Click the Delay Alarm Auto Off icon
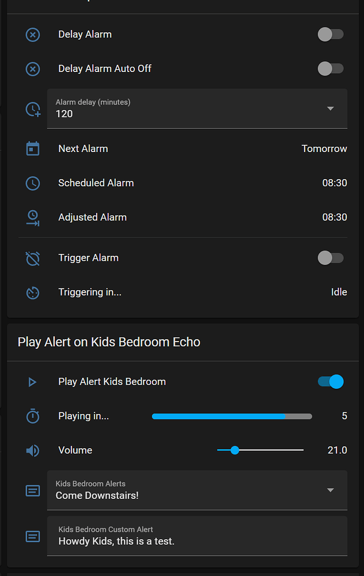 click(x=33, y=69)
